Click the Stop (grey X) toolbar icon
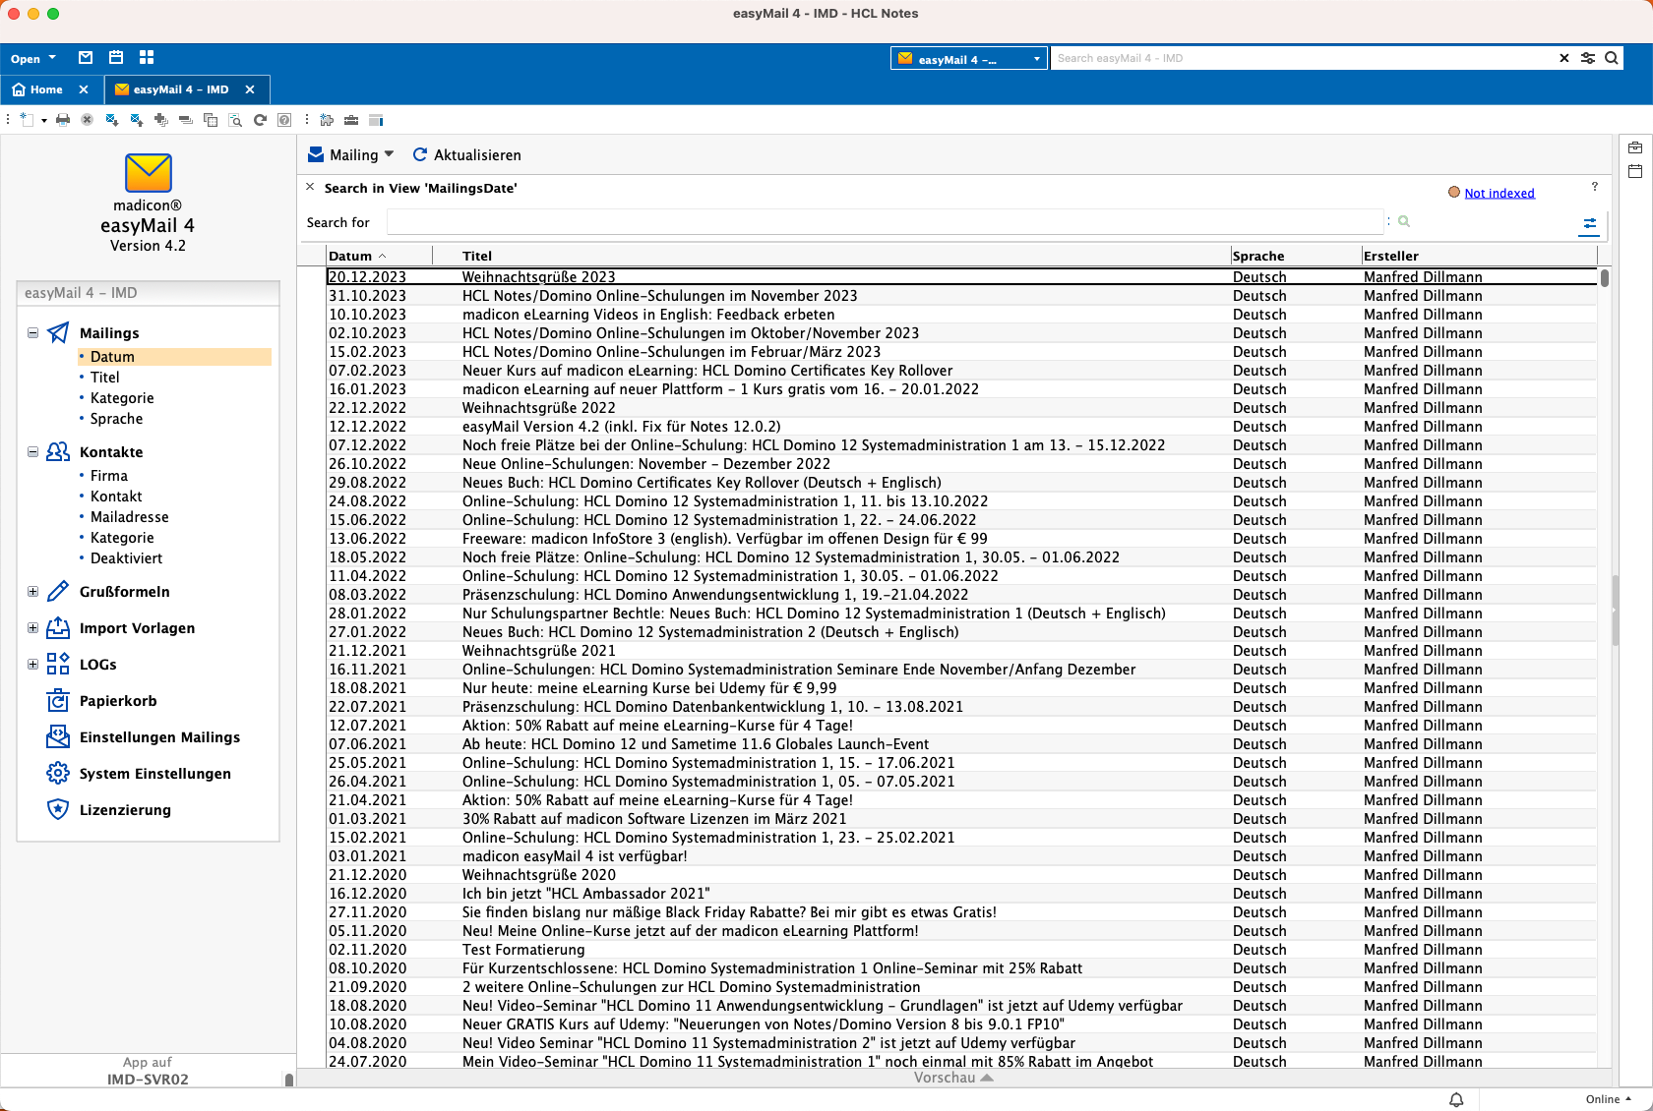1653x1111 pixels. pyautogui.click(x=87, y=120)
